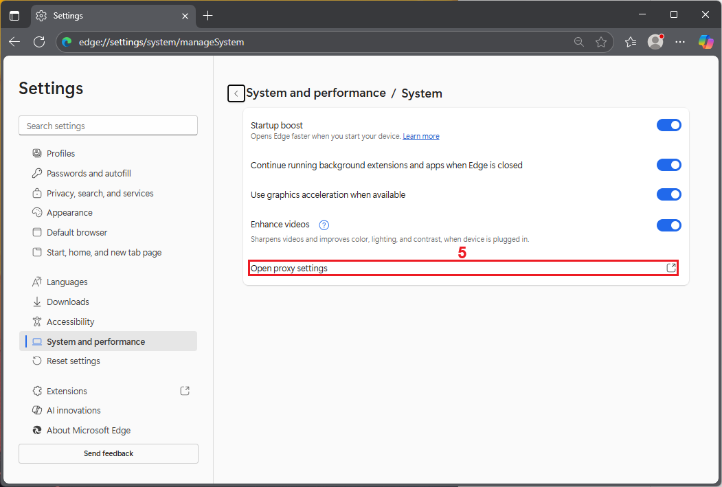Screen dimensions: 722x487
Task: Click the Settings tab gear icon
Action: pyautogui.click(x=41, y=16)
